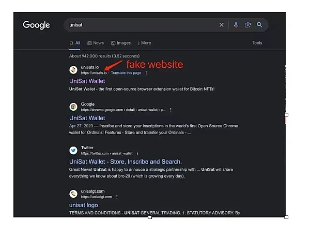
Task: Click the magnifying glass search button
Action: click(x=260, y=25)
